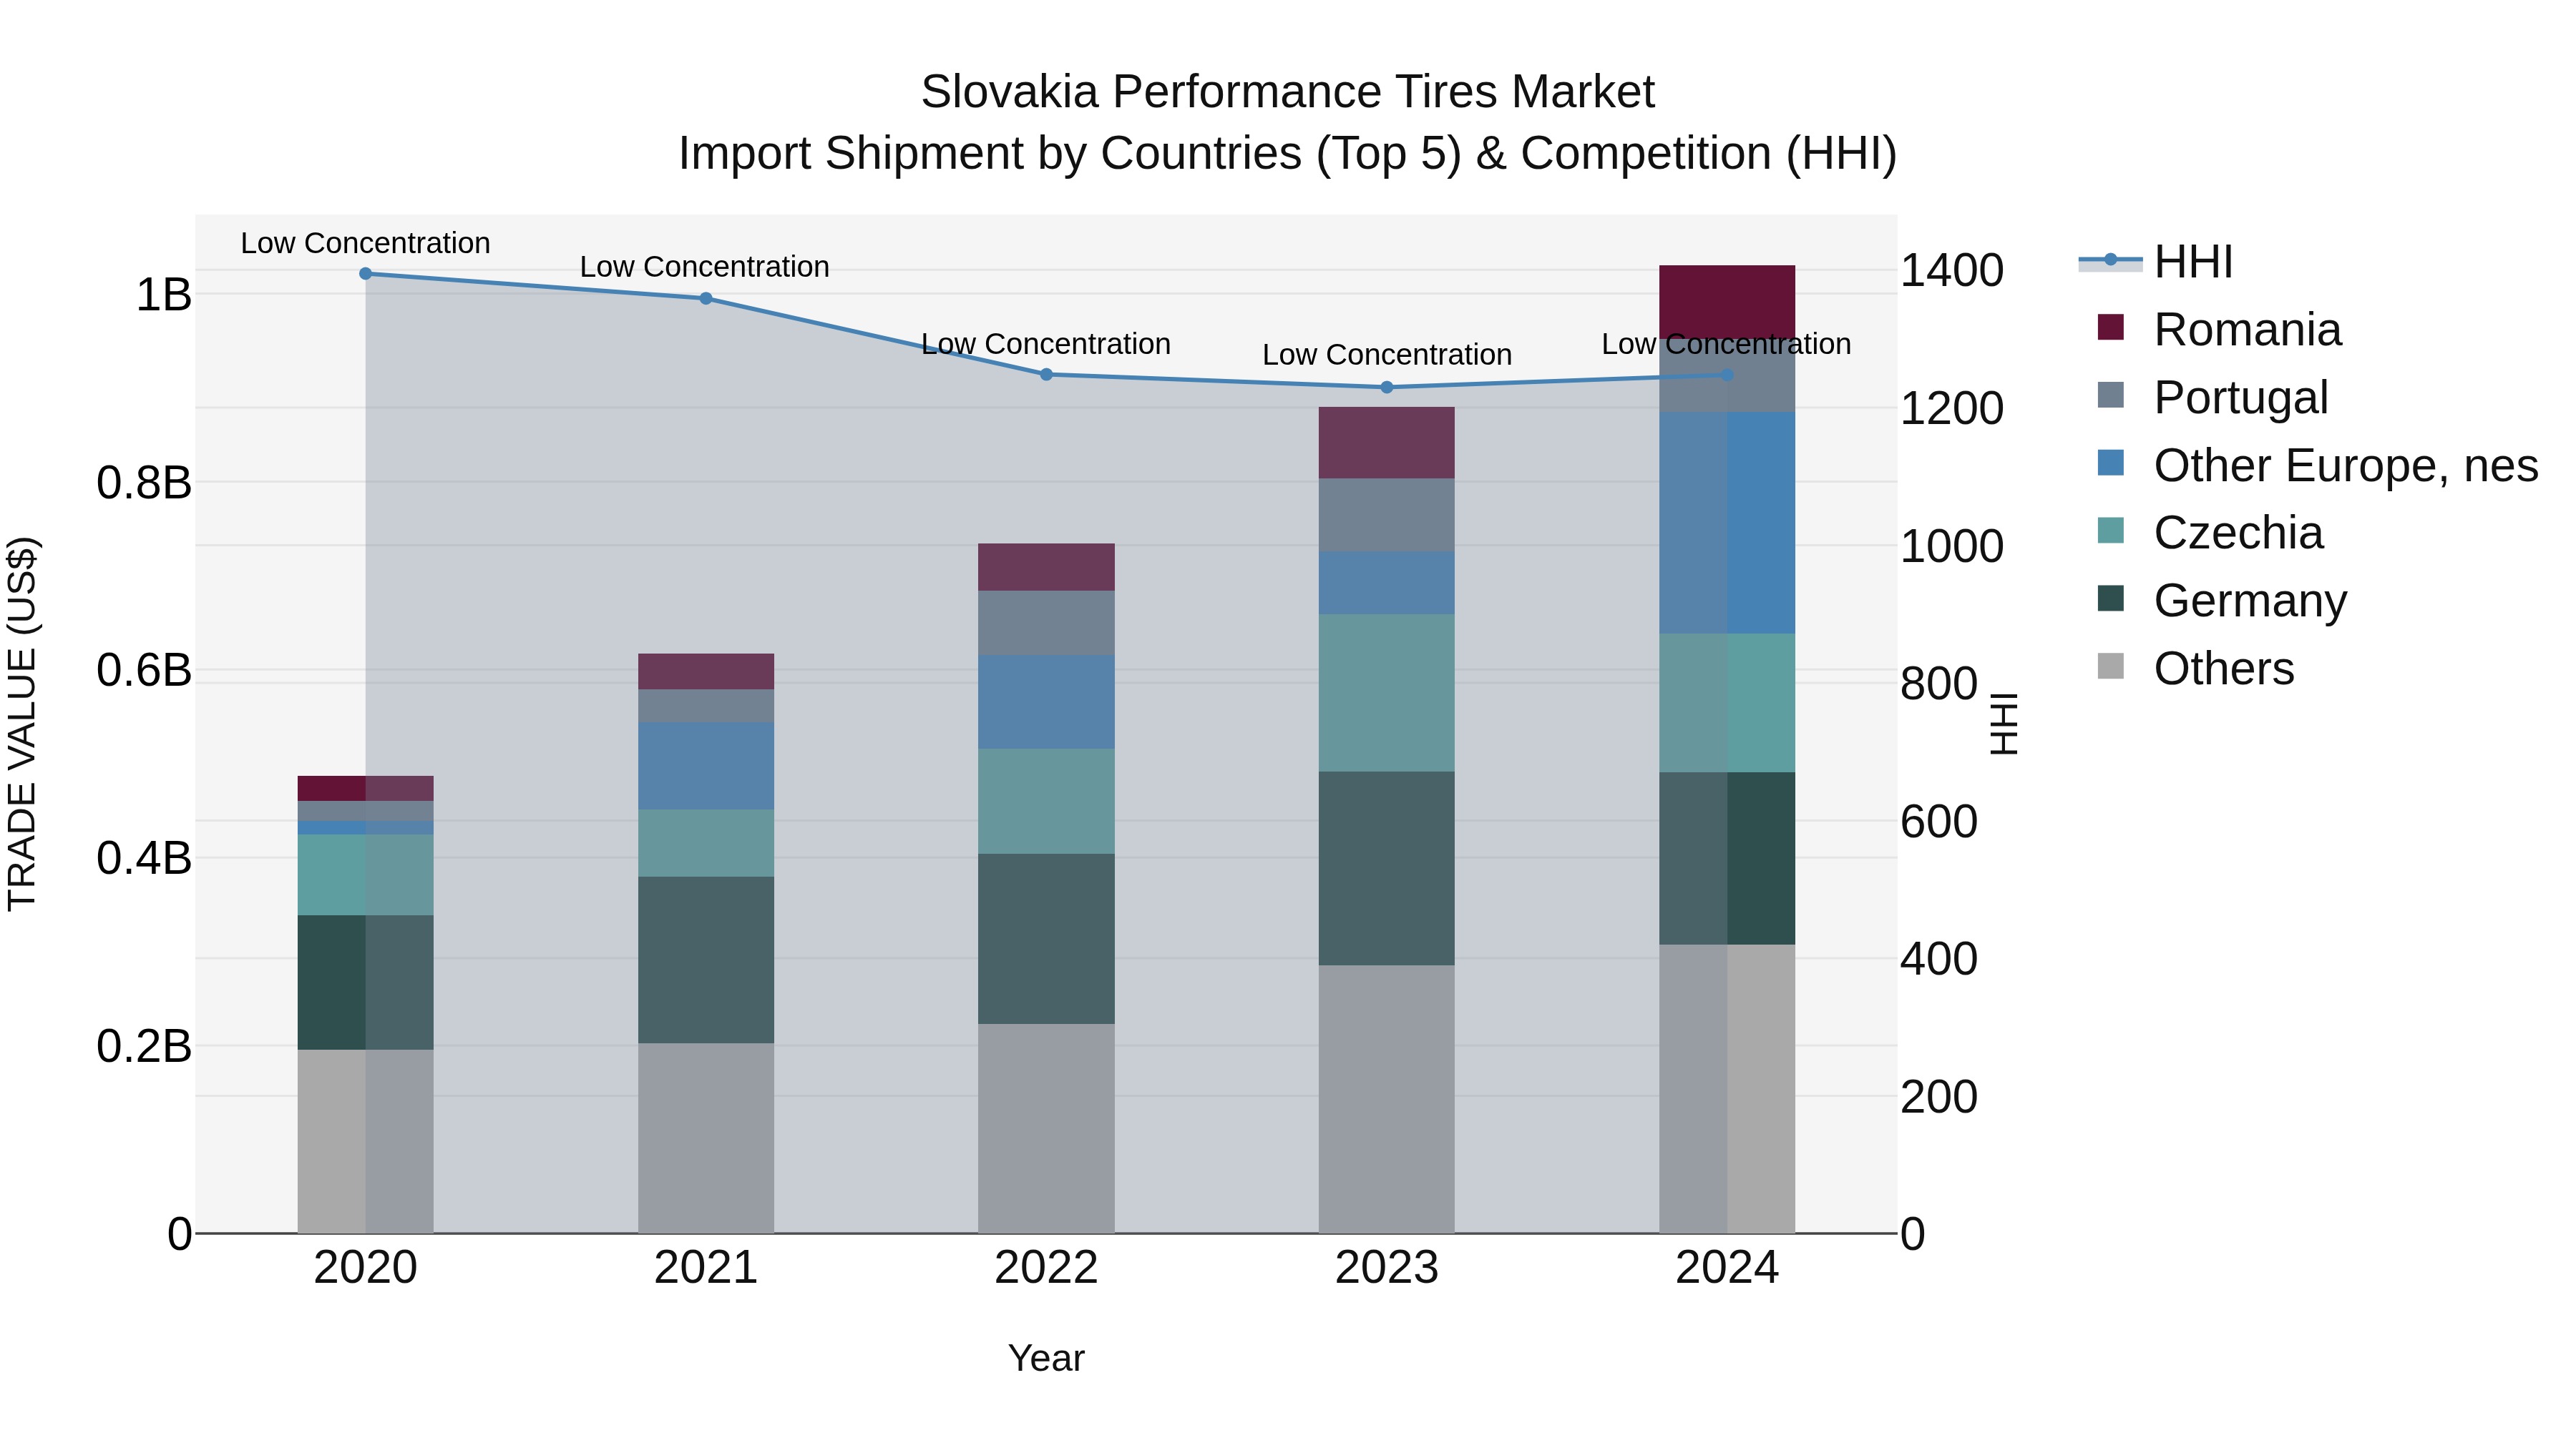Select the Other Europe segment of 2024 bar
Viewport: 2576px width, 1448px height.
pyautogui.click(x=1727, y=523)
